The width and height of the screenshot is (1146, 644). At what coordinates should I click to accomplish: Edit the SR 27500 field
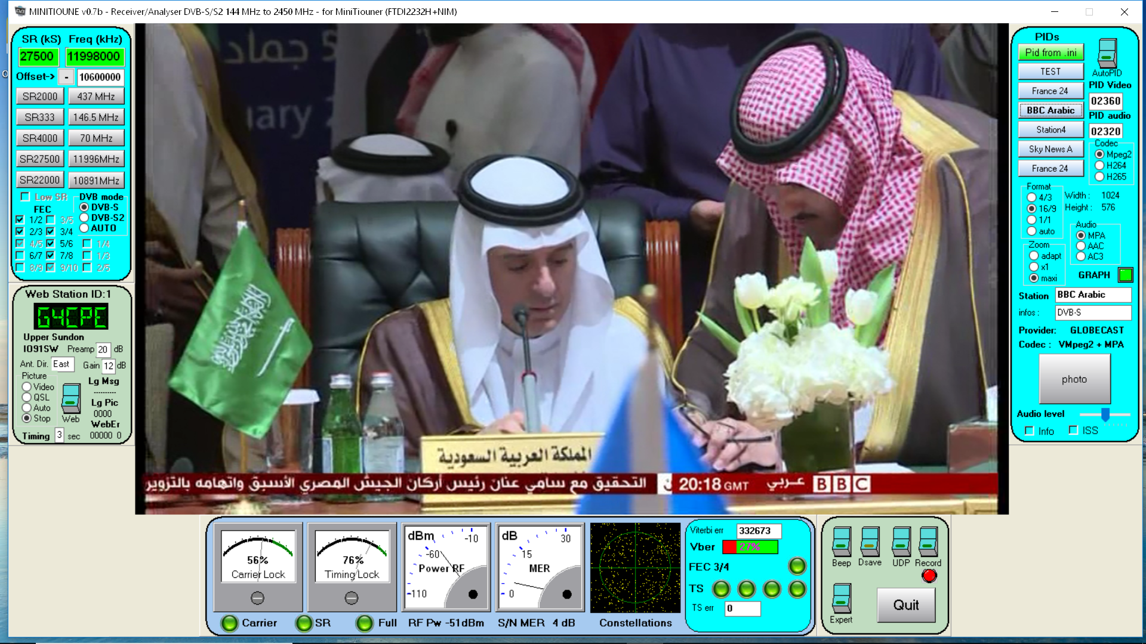(x=38, y=57)
